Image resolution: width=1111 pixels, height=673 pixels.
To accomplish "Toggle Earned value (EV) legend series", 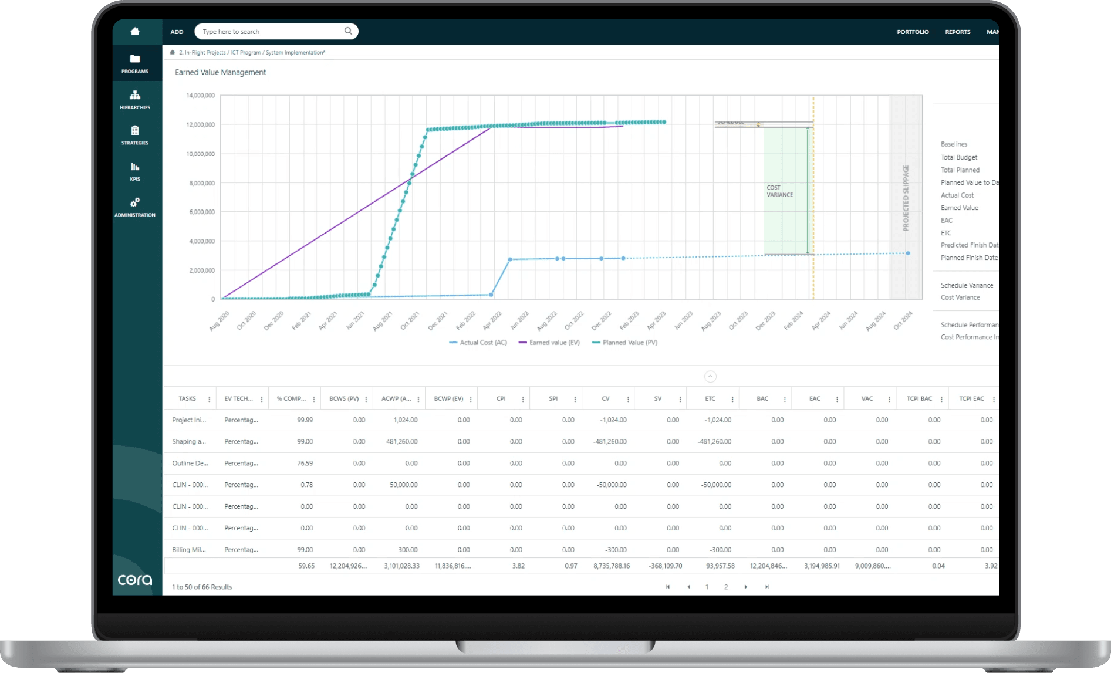I will click(x=549, y=343).
